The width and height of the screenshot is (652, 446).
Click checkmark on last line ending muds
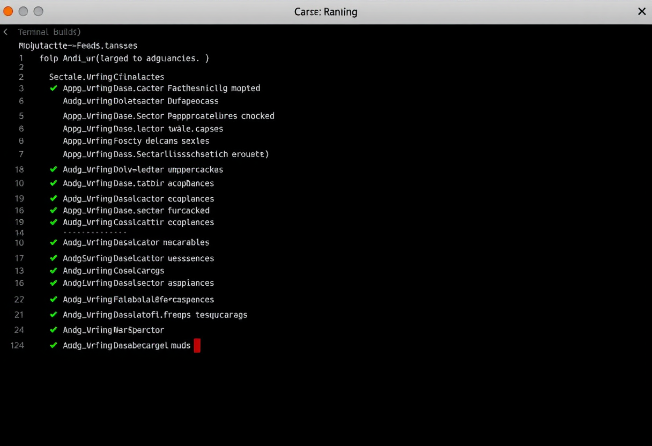[53, 345]
